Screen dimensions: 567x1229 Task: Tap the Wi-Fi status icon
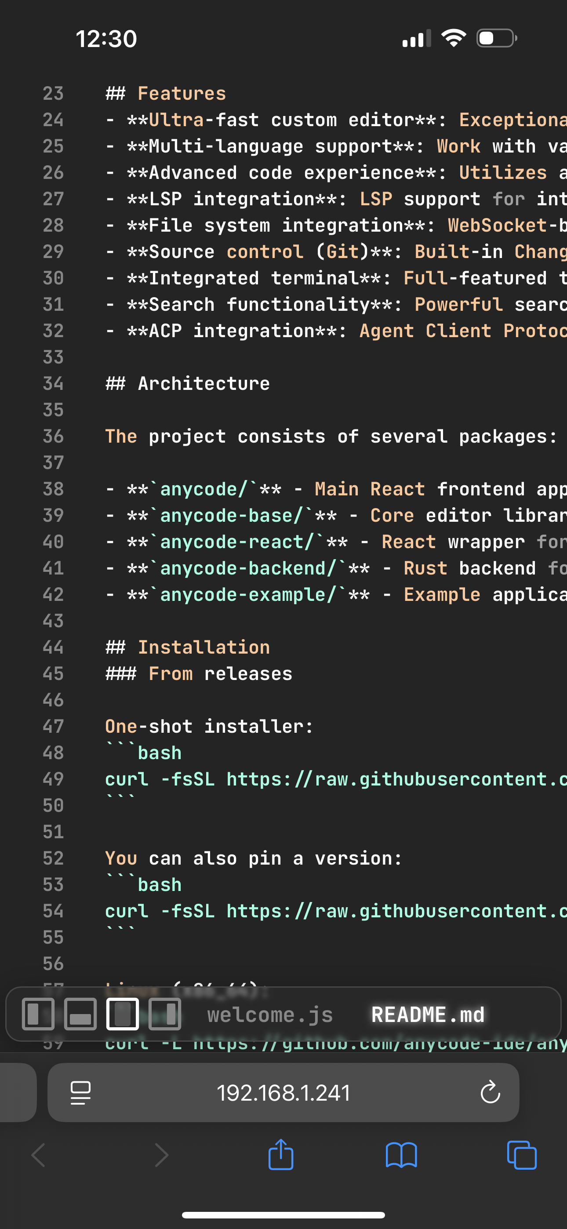454,38
